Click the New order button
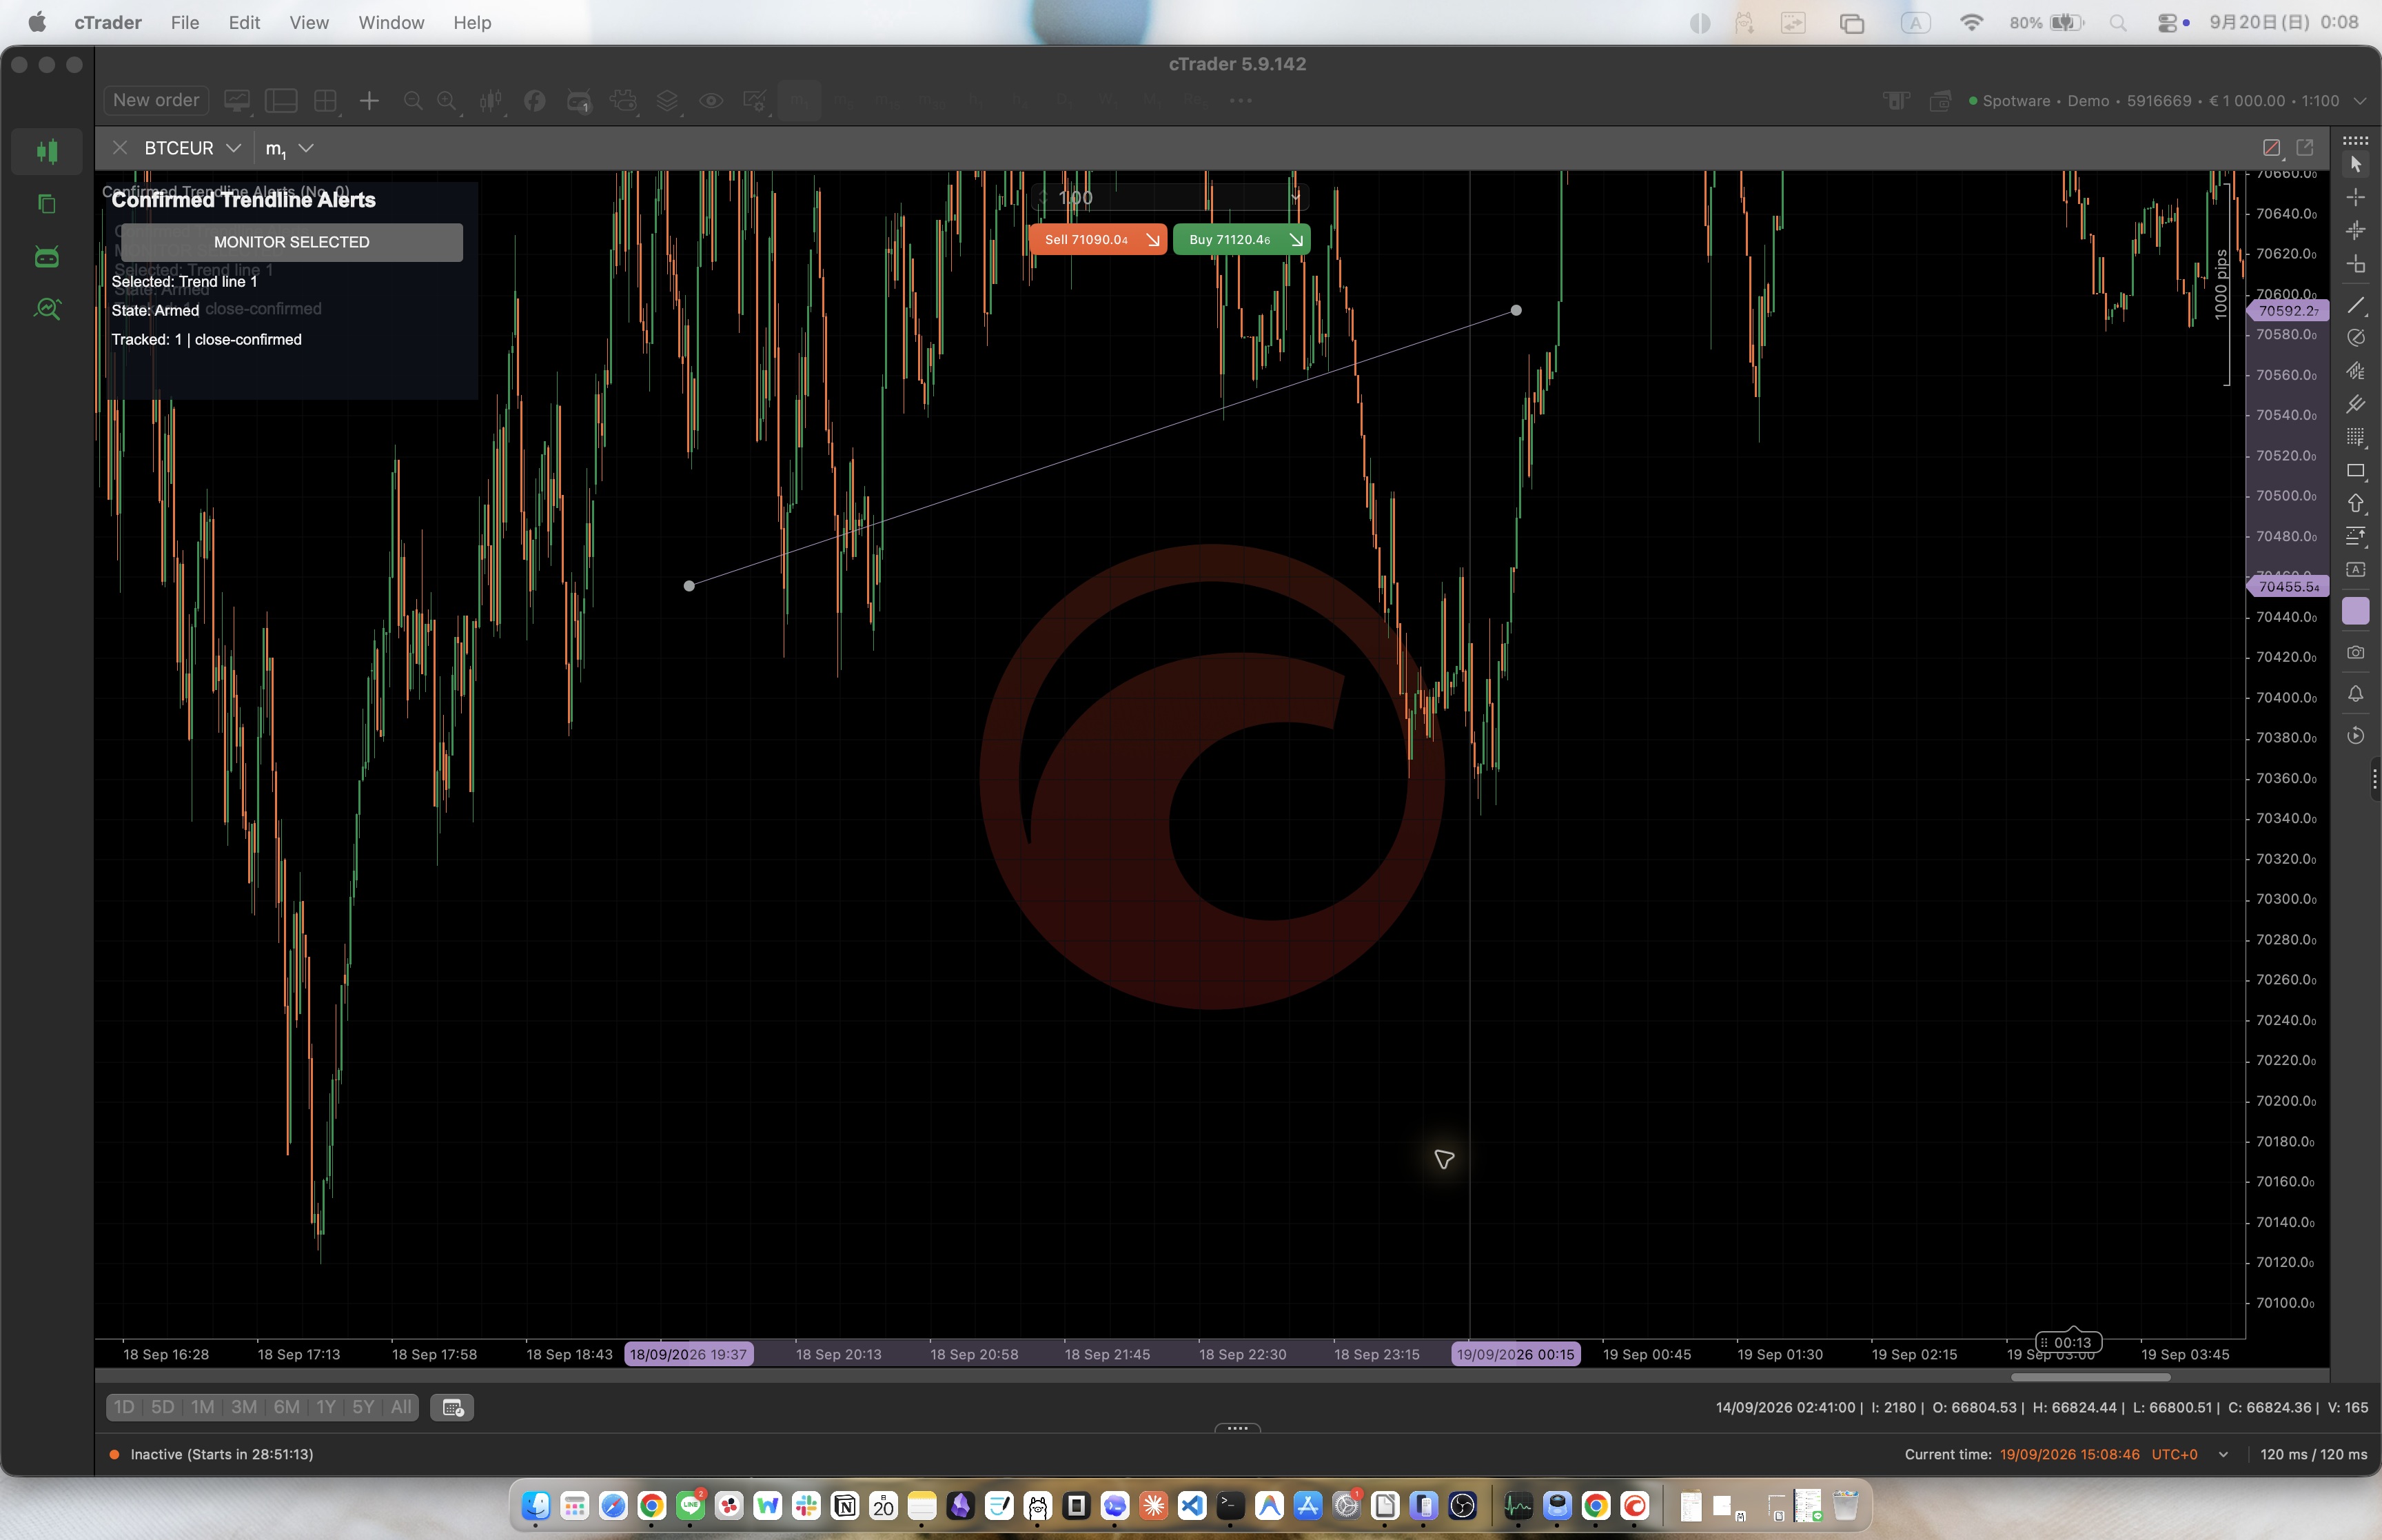Screen dimensions: 2382x1540 156,100
